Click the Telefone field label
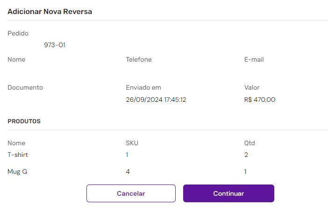This screenshot has width=328, height=213. click(x=139, y=60)
